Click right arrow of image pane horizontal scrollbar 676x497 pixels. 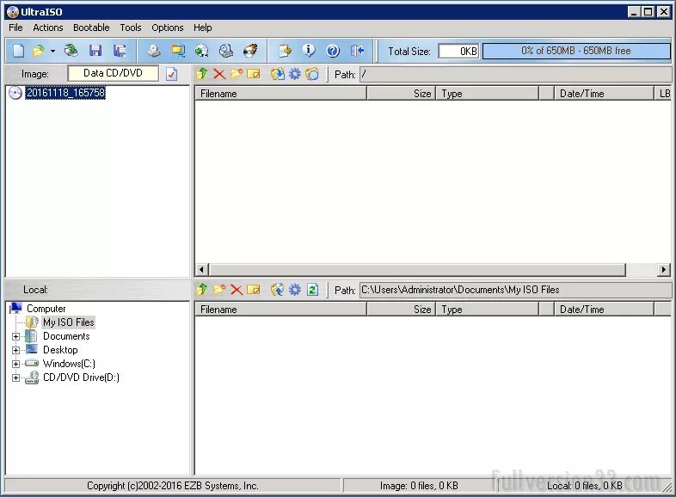[x=664, y=270]
